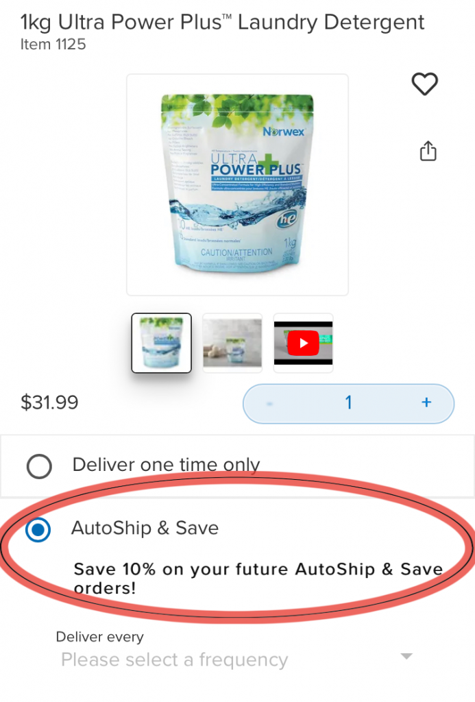Tap the main product image
The image size is (475, 702).
tap(237, 184)
